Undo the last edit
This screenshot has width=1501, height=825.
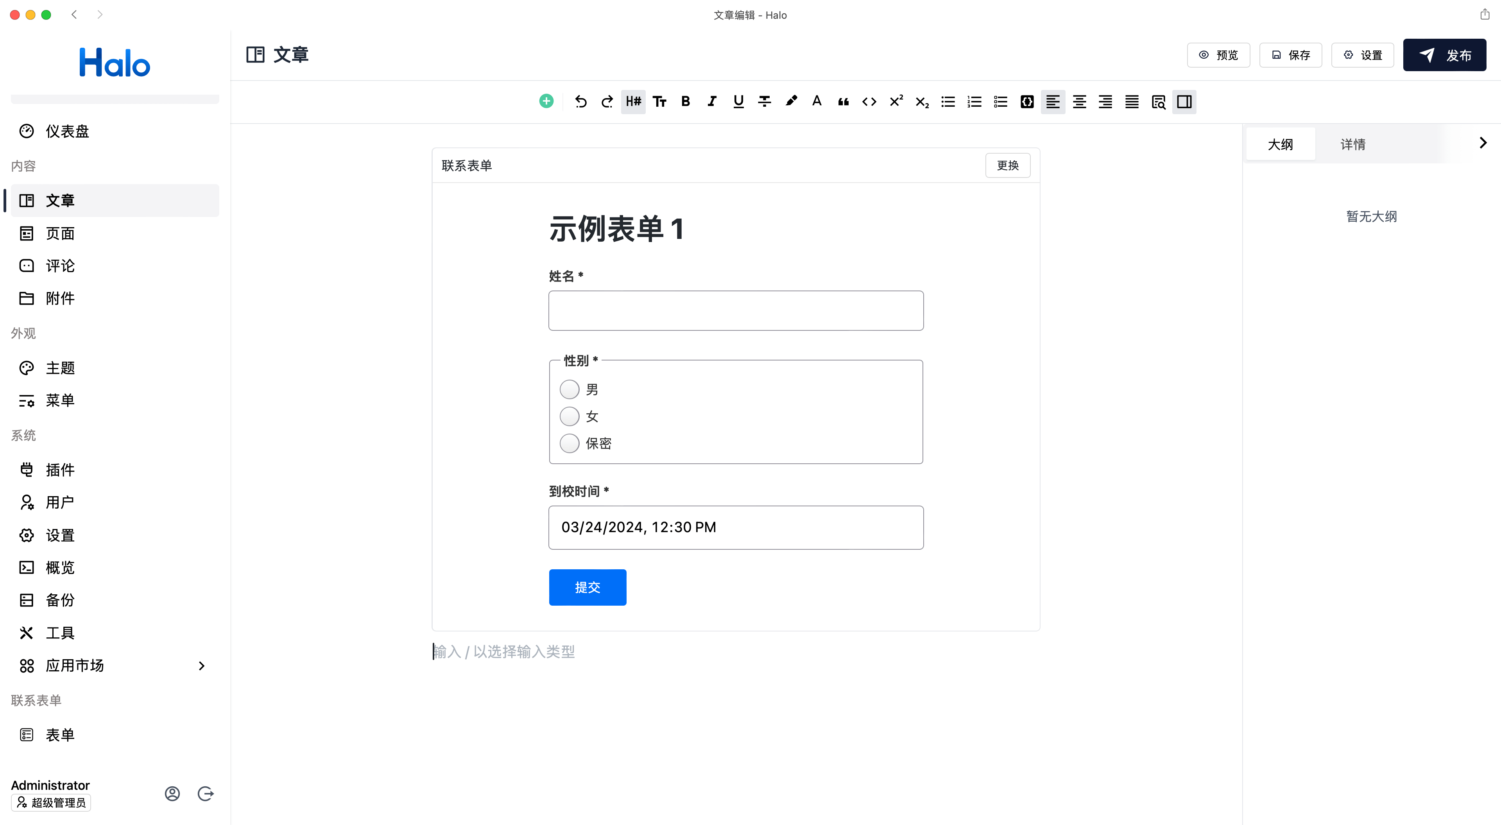pyautogui.click(x=580, y=101)
